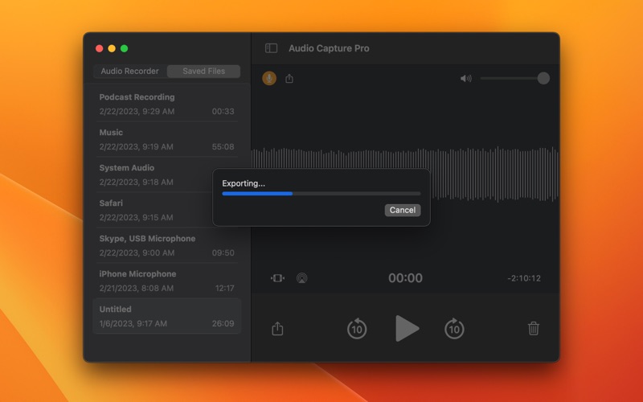Delete recording with the trash icon
Screen dimensions: 643x402
click(534, 328)
